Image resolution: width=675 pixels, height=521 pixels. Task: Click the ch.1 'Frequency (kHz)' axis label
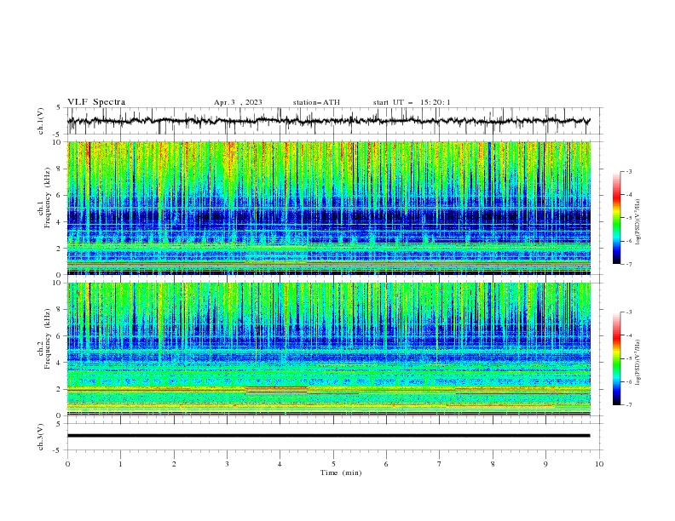click(47, 198)
